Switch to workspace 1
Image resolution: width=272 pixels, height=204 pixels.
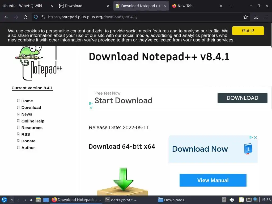[12, 200]
